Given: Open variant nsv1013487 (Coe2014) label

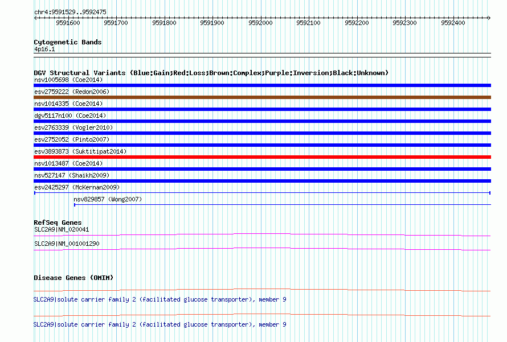Looking at the screenshot, I should pos(68,163).
